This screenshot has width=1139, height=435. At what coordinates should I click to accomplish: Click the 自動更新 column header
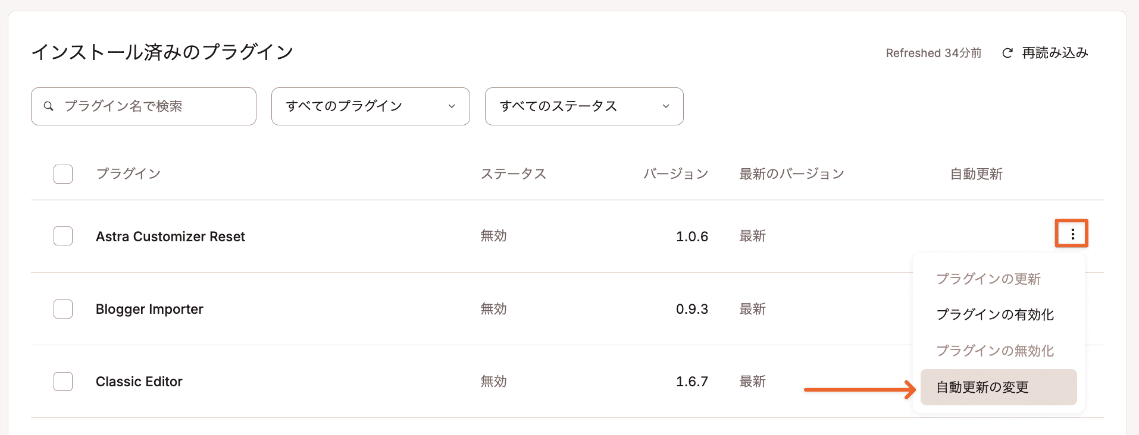(x=975, y=174)
